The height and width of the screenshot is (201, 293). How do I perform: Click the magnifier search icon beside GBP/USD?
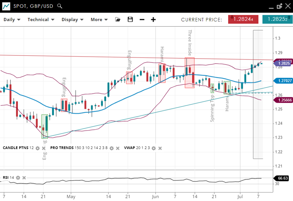click(60, 6)
